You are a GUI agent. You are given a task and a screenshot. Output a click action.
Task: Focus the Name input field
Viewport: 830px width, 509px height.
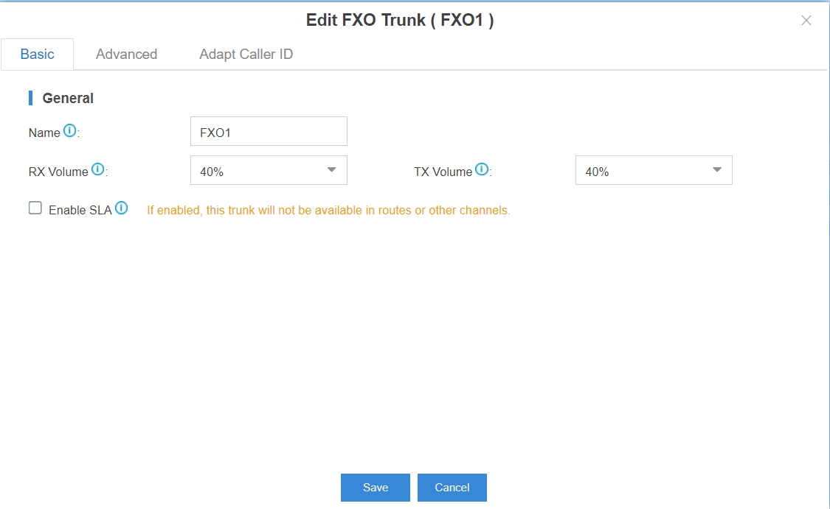[x=269, y=131]
